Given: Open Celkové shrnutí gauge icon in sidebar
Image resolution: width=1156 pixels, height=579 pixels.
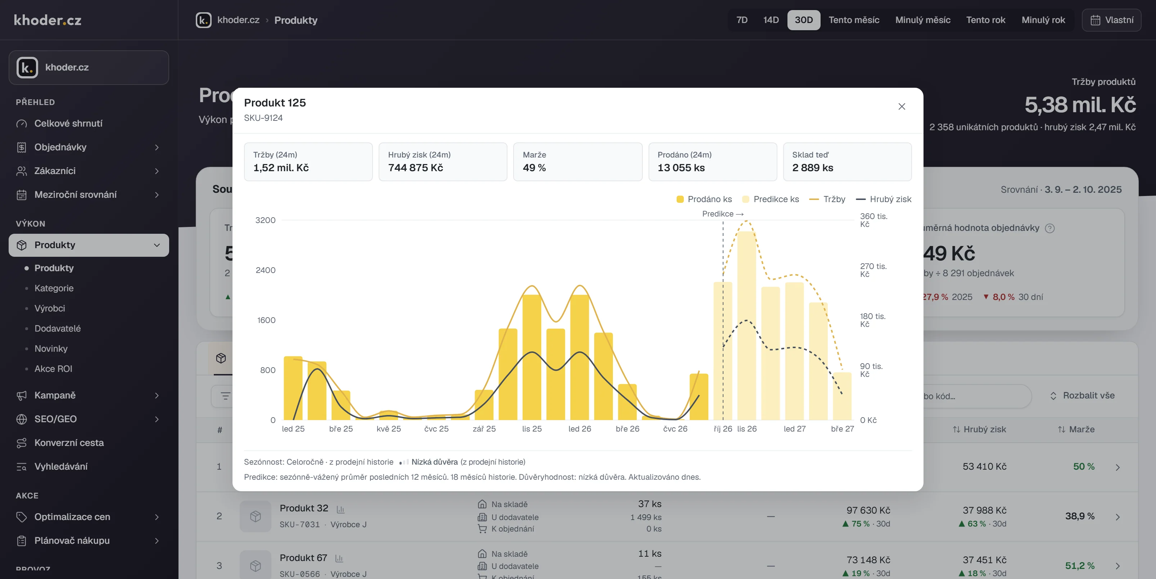Looking at the screenshot, I should pyautogui.click(x=22, y=123).
